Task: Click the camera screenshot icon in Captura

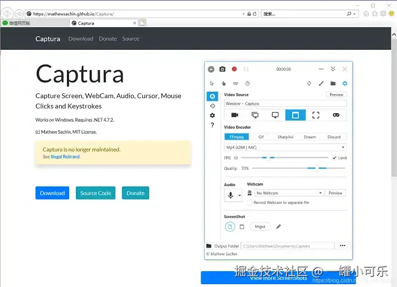Action: 222,69
